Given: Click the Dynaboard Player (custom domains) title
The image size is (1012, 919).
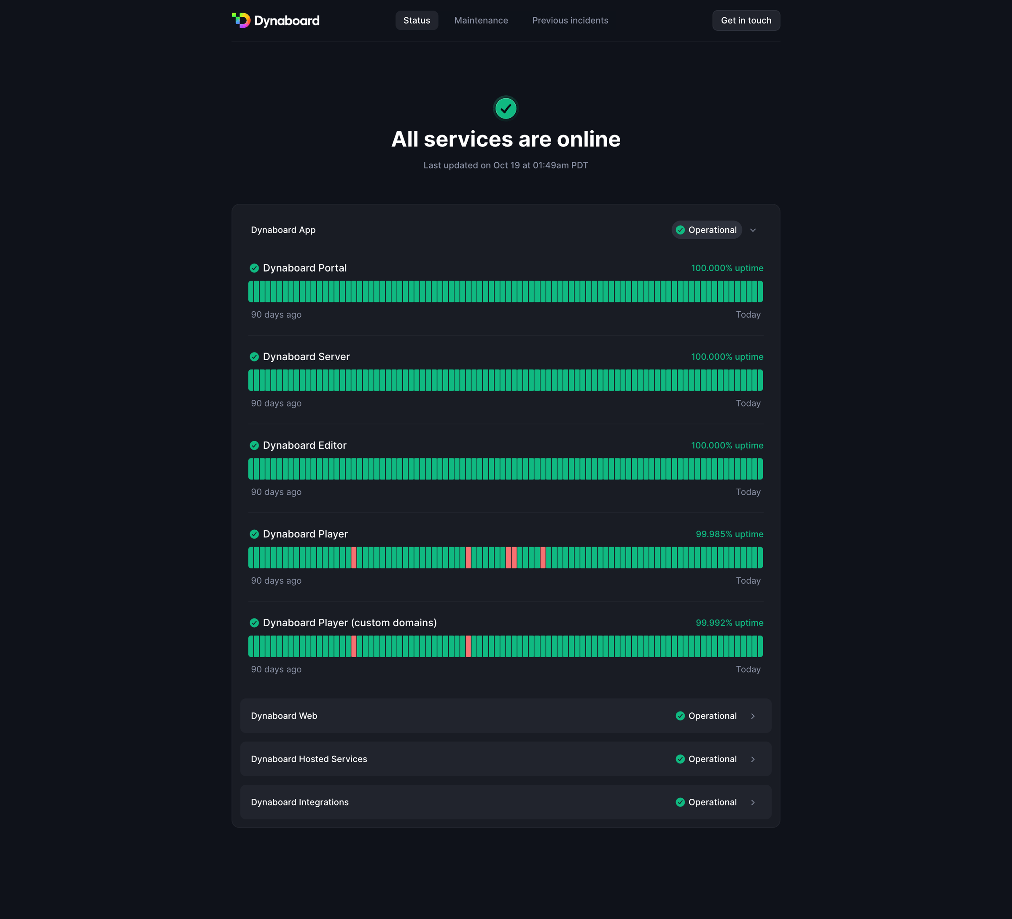Looking at the screenshot, I should [x=350, y=623].
